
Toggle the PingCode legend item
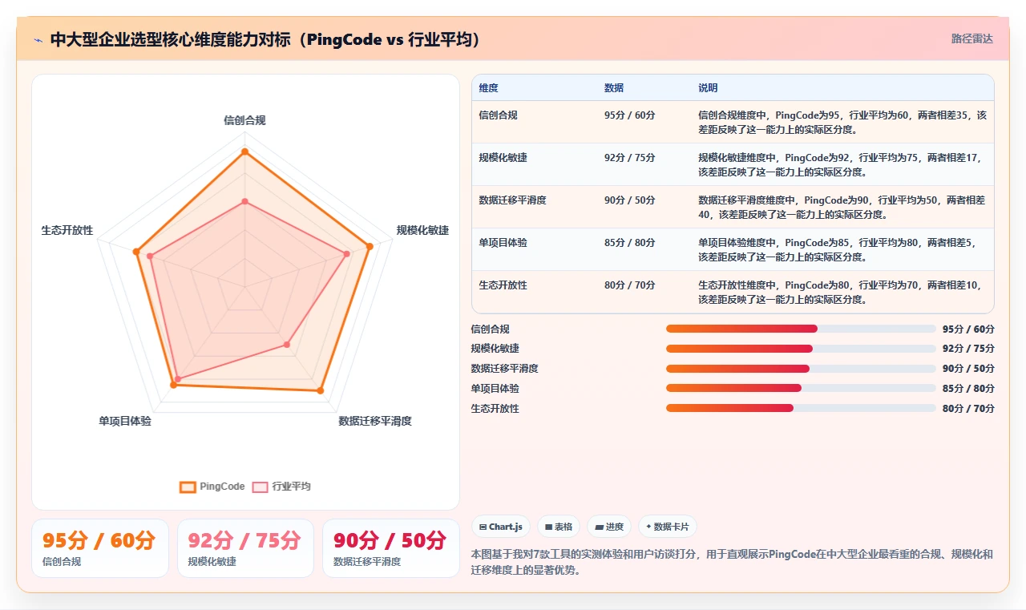pos(213,487)
